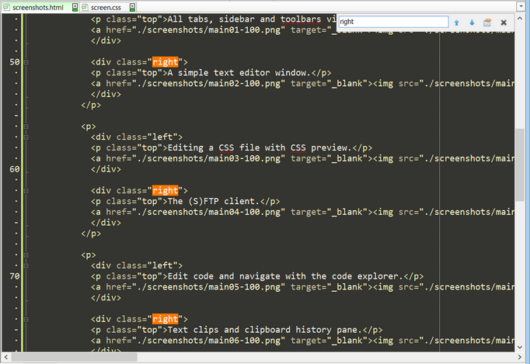
Task: Click the vertical scrollbar down arrow
Action: point(520,347)
